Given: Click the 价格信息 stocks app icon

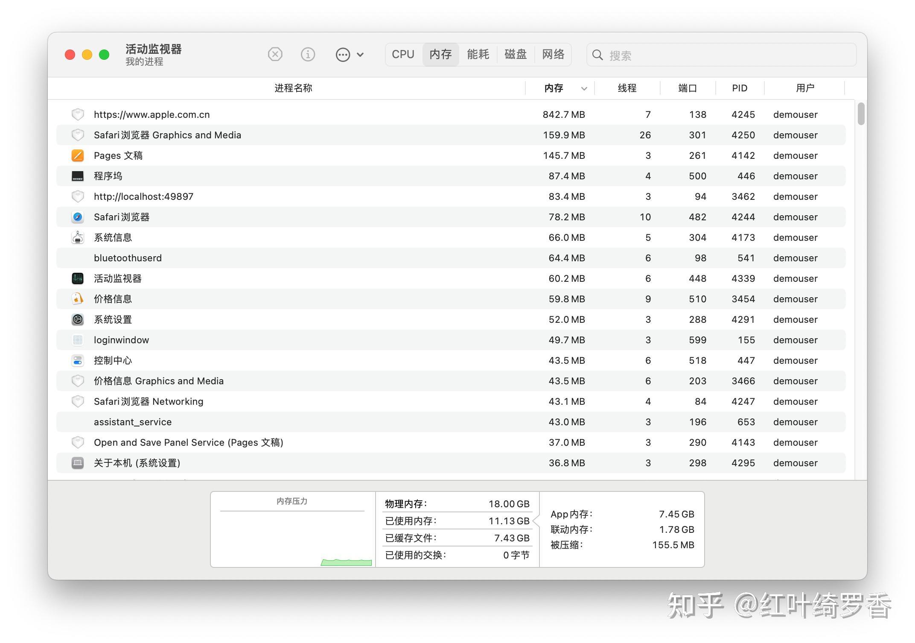Looking at the screenshot, I should pyautogui.click(x=77, y=299).
